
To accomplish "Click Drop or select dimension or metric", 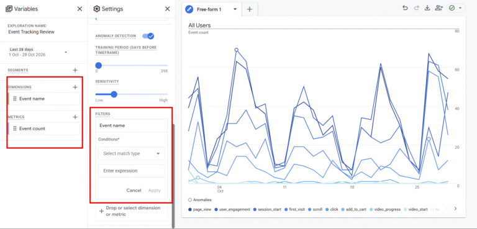I will click(x=132, y=211).
